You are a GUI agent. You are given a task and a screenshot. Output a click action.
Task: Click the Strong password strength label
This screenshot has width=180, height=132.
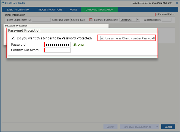click(x=78, y=45)
